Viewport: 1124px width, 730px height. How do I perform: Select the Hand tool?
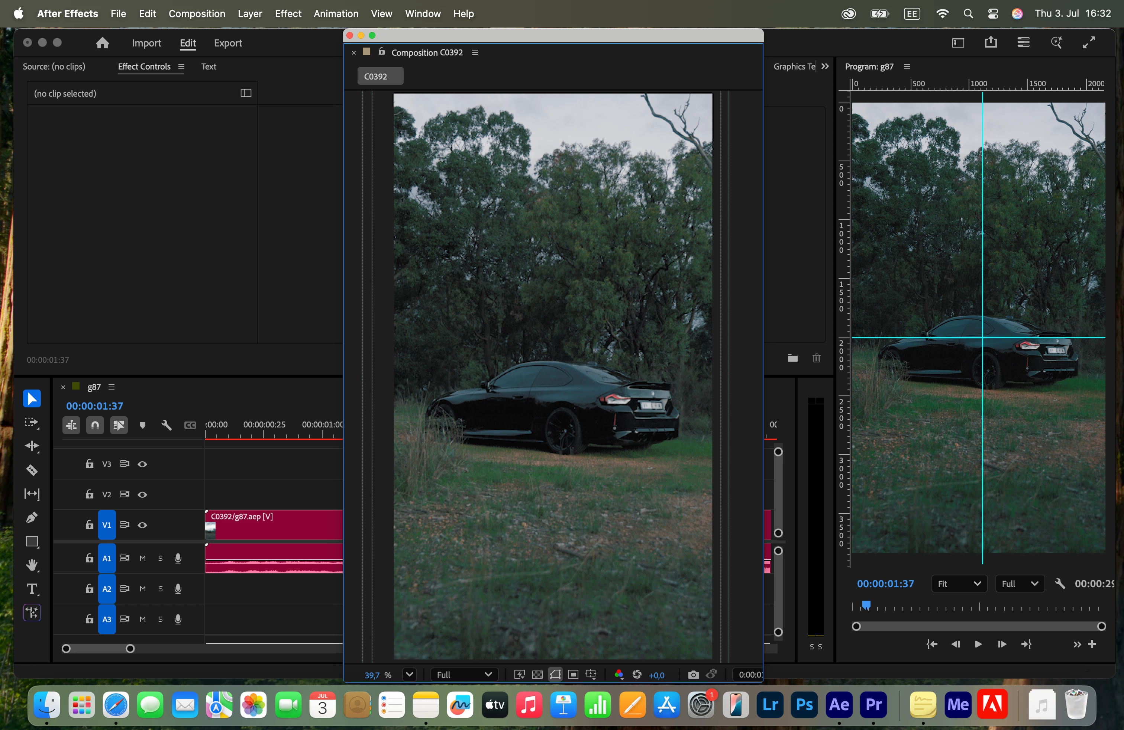click(32, 565)
